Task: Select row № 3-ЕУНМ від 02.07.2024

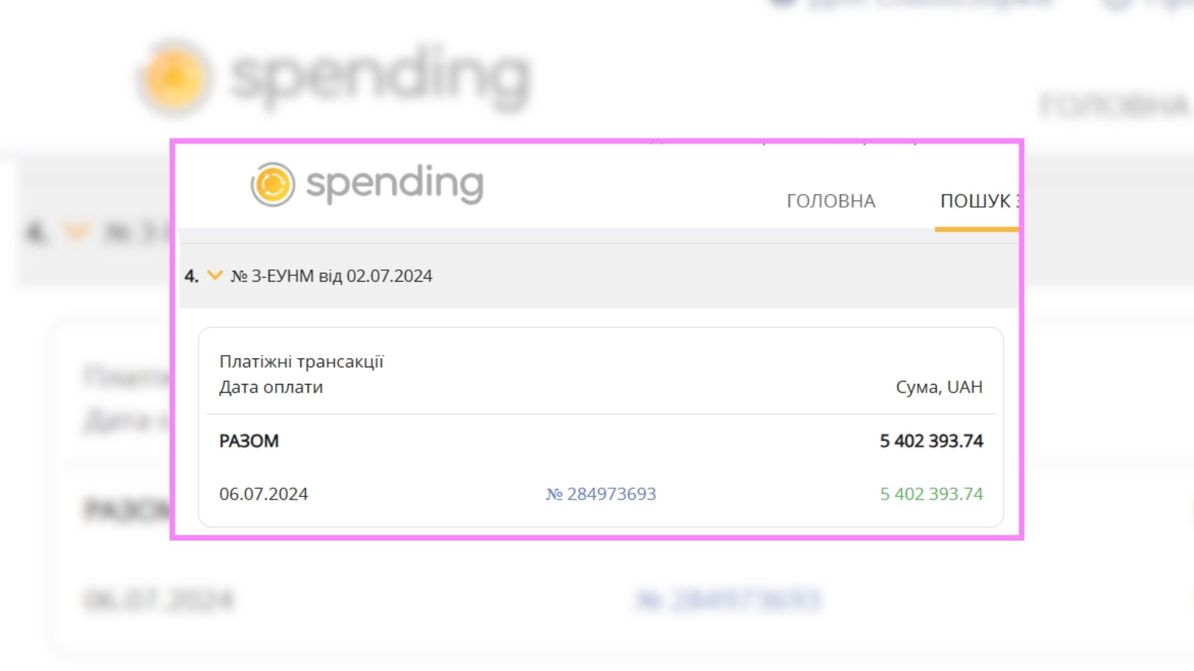Action: pyautogui.click(x=331, y=276)
